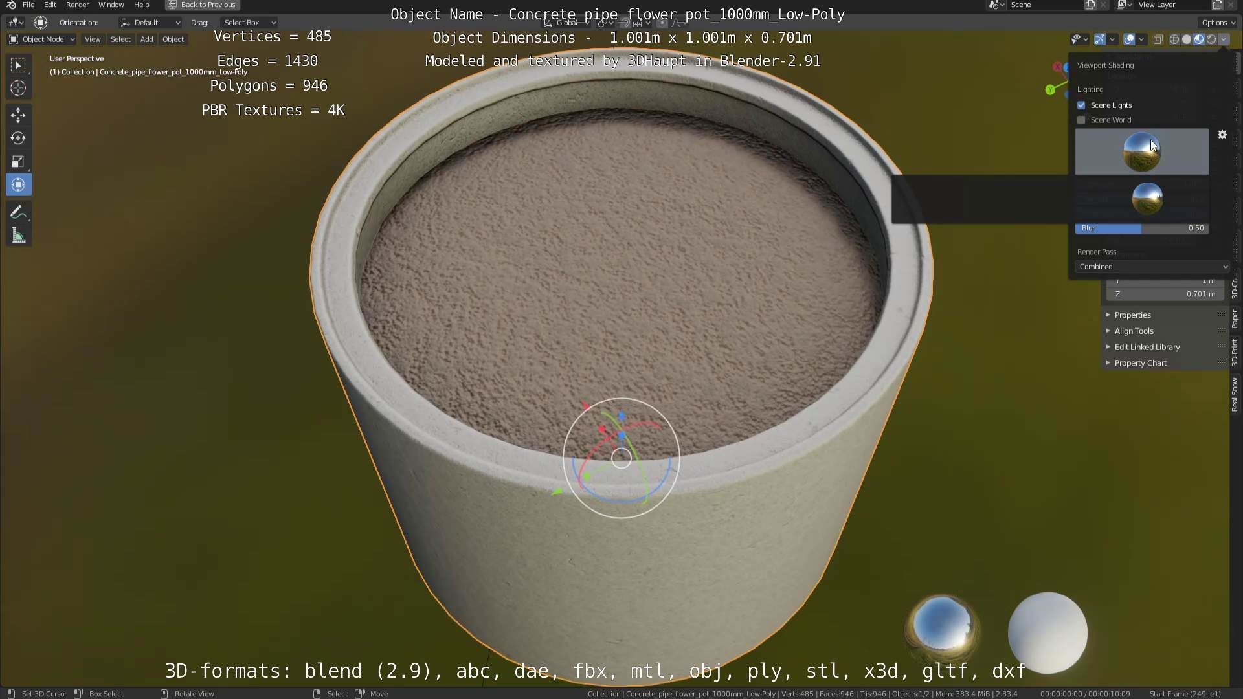The image size is (1243, 699).
Task: Uncheck the Scene Lights checkbox
Action: 1081,105
